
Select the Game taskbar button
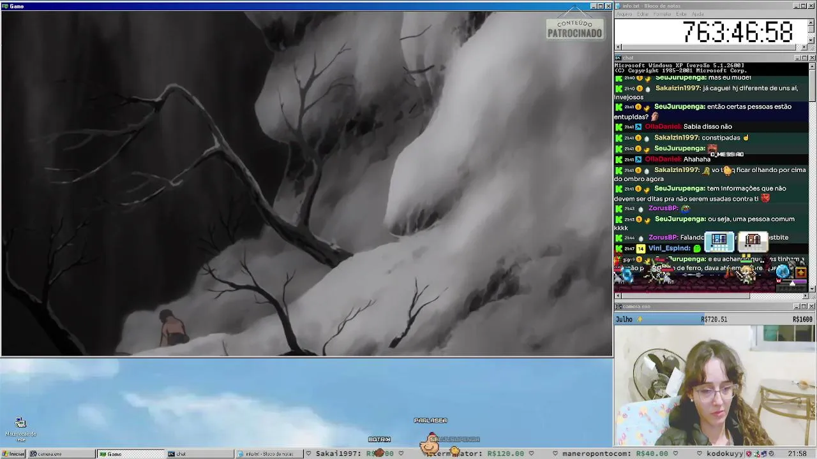pos(131,454)
